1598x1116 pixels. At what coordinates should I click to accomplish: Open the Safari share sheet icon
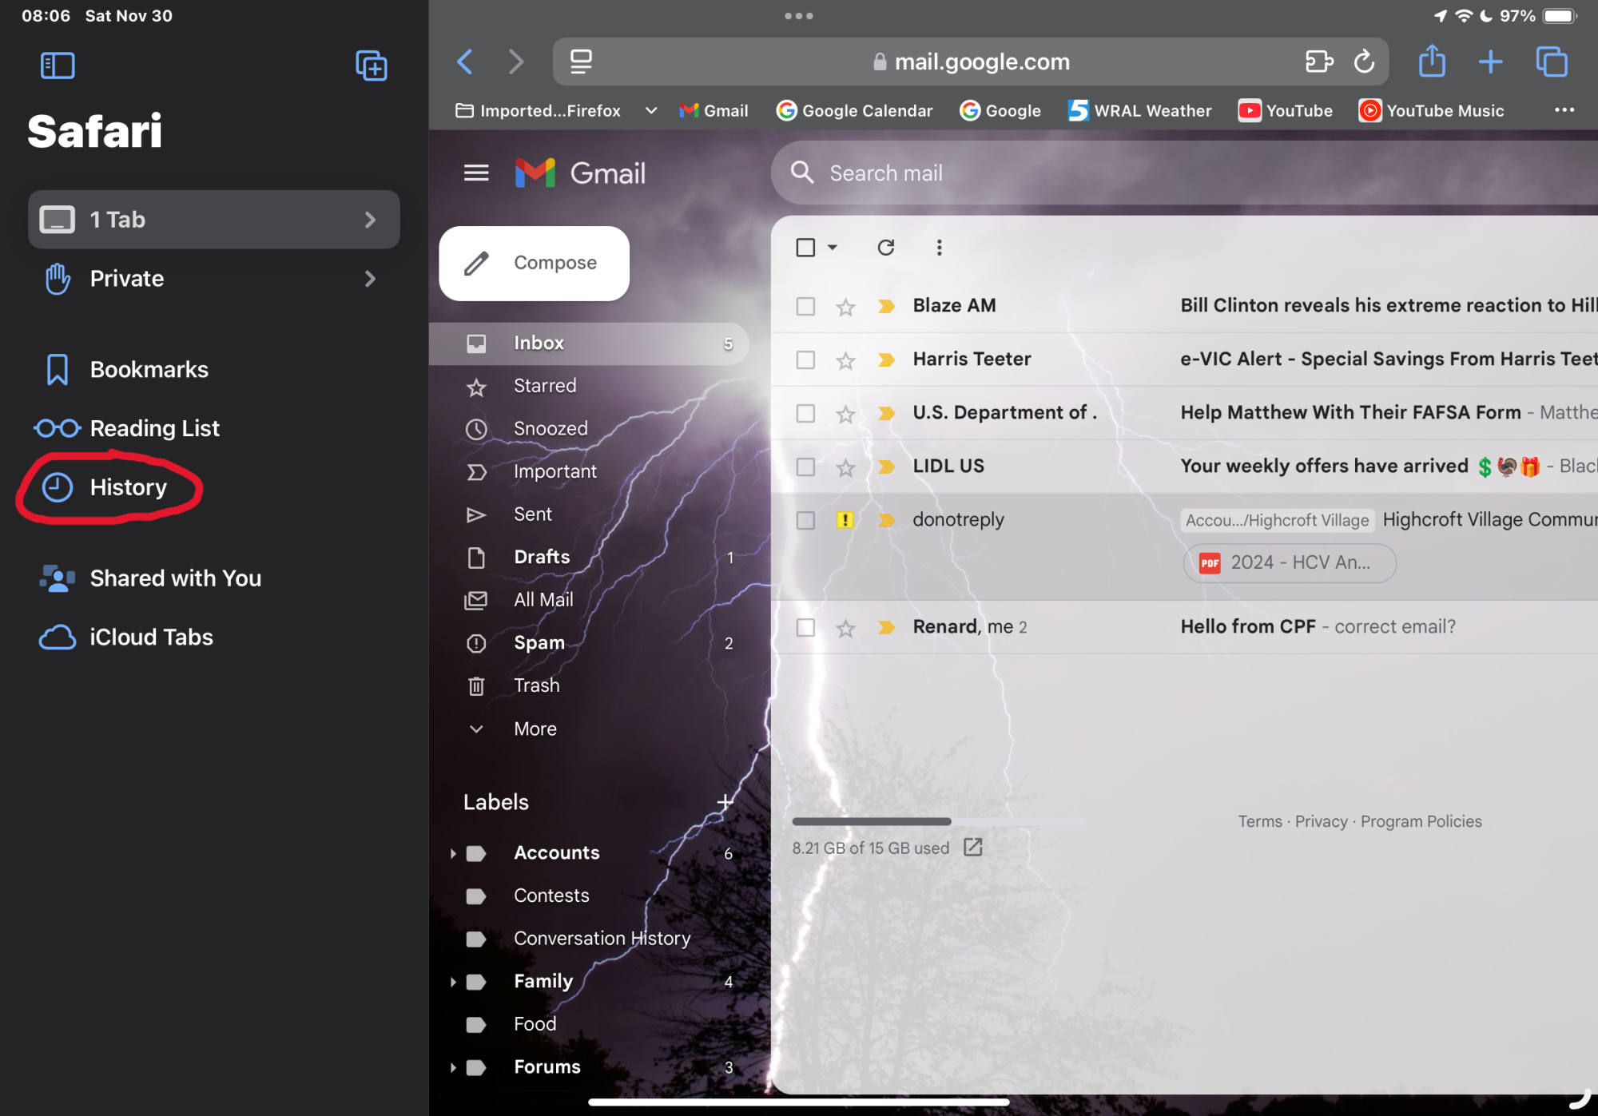point(1432,62)
